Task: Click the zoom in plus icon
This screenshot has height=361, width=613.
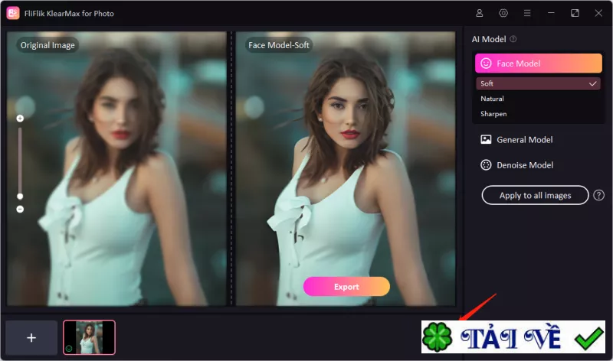Action: pyautogui.click(x=20, y=119)
